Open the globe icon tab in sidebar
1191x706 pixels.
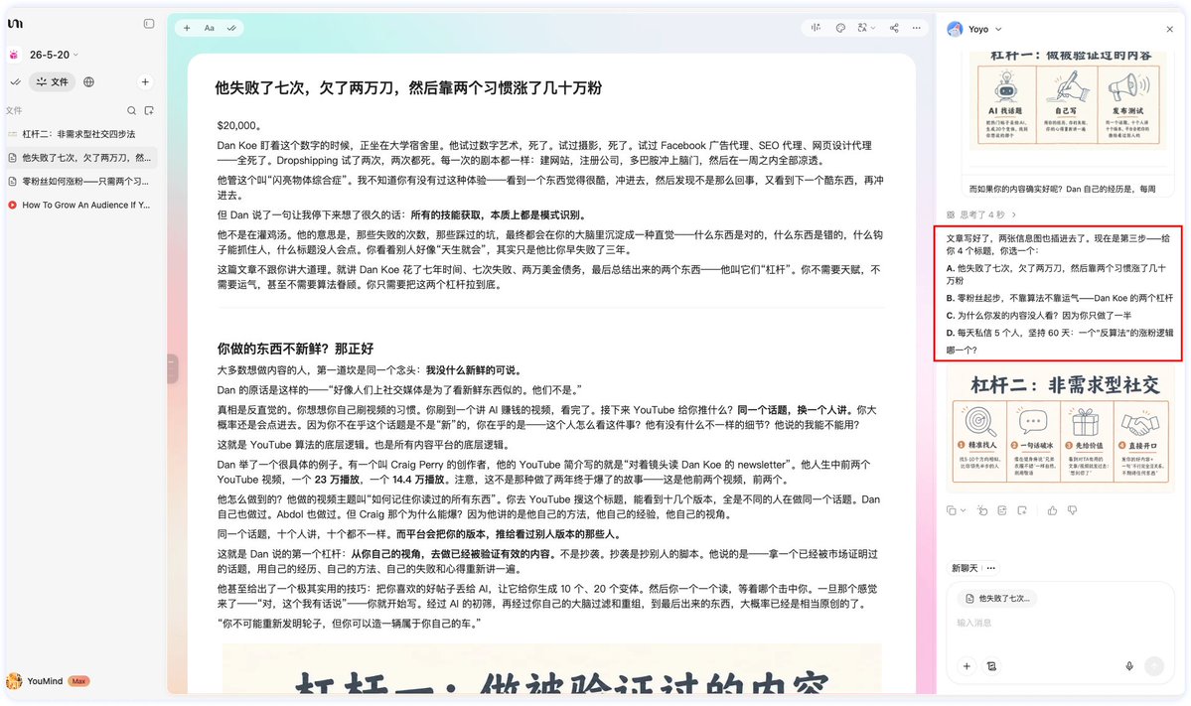(88, 82)
